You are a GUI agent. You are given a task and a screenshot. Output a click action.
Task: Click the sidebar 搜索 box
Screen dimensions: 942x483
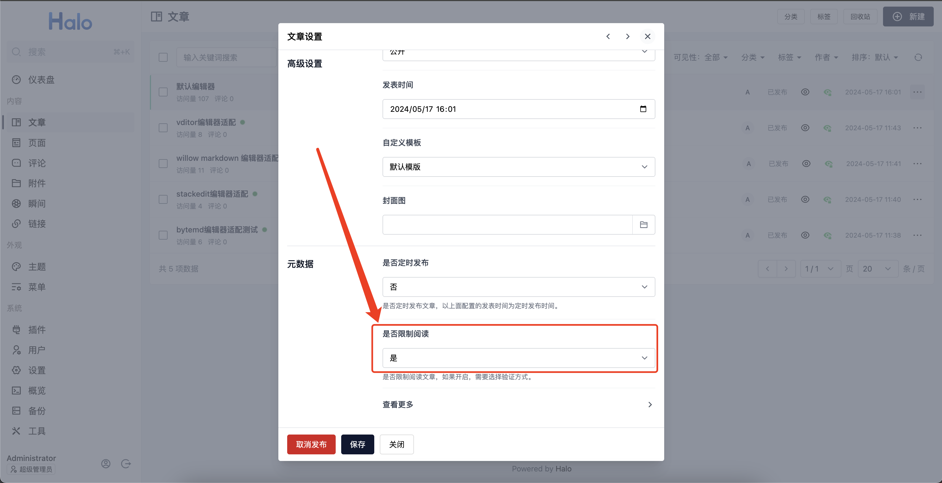[70, 52]
